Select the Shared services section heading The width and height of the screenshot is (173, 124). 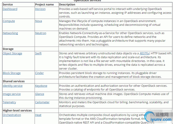pos(14,81)
